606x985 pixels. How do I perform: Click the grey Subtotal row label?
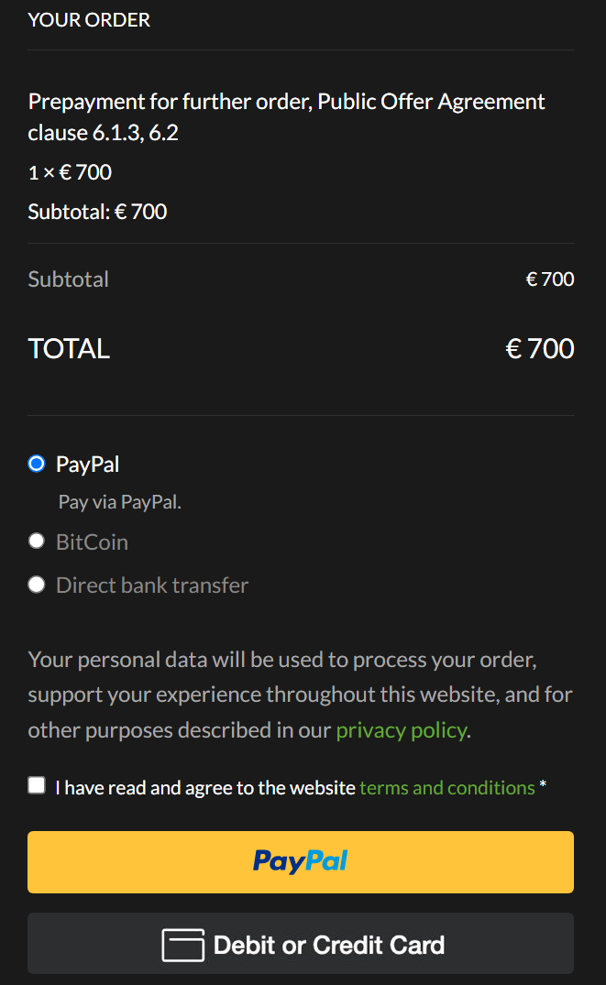(69, 279)
